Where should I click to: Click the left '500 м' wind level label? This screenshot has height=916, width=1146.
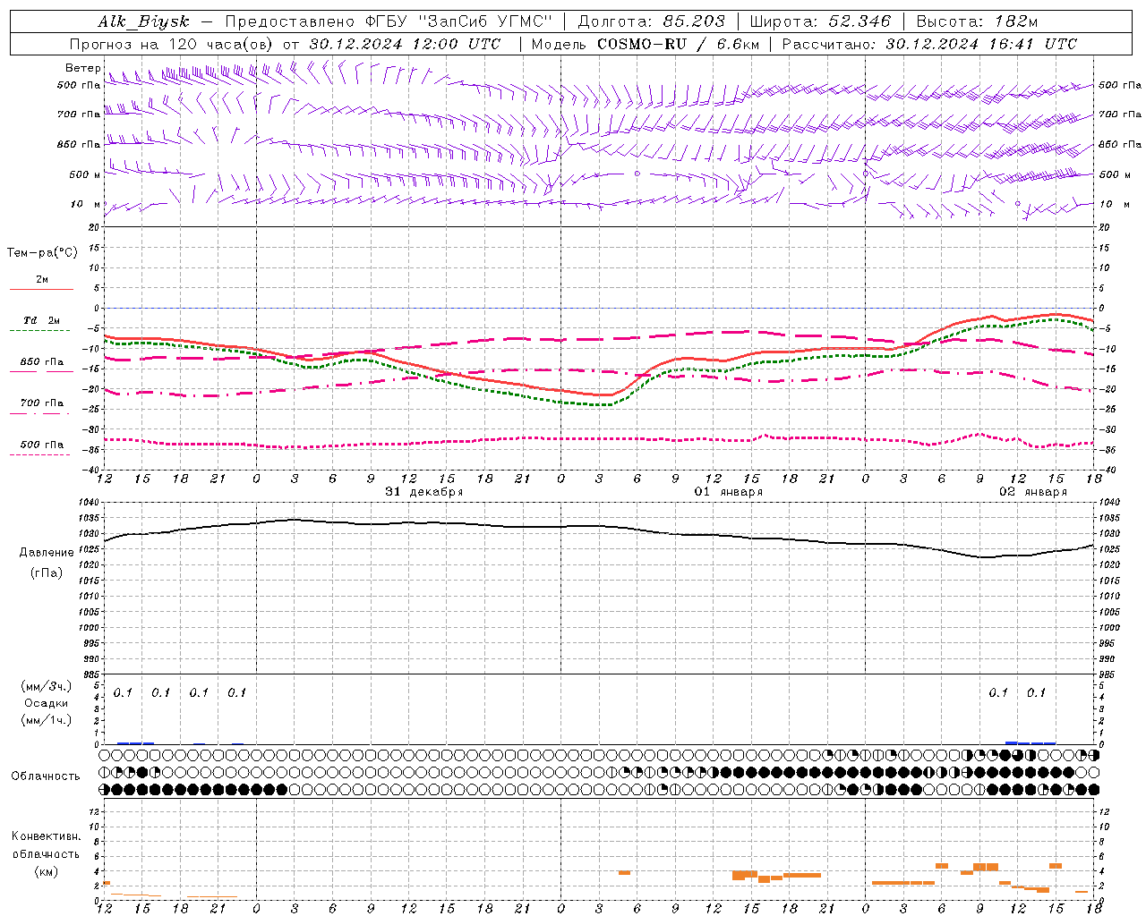84,174
